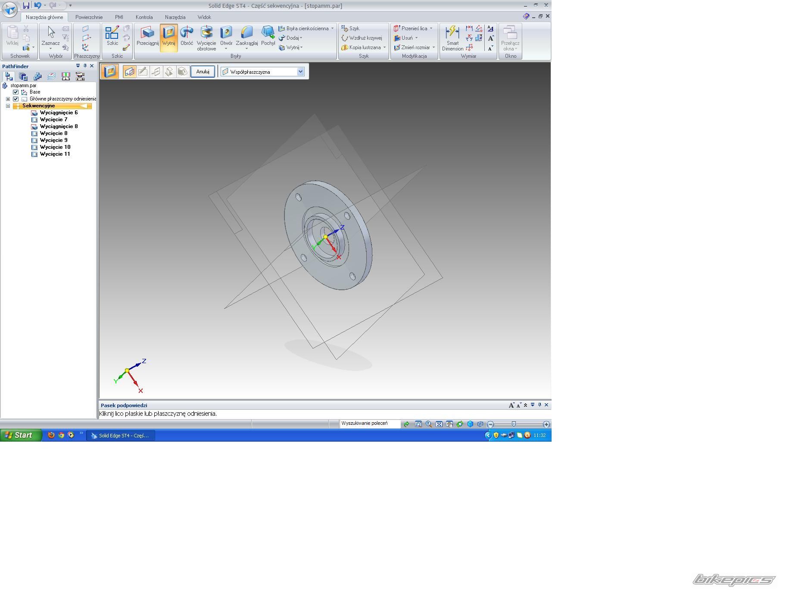Viewport: 786px width, 590px height.
Task: Click the application button orb
Action: [x=9, y=9]
